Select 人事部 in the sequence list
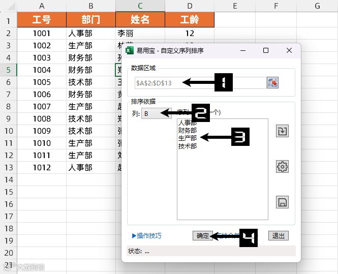This screenshot has height=274, width=338. point(188,123)
